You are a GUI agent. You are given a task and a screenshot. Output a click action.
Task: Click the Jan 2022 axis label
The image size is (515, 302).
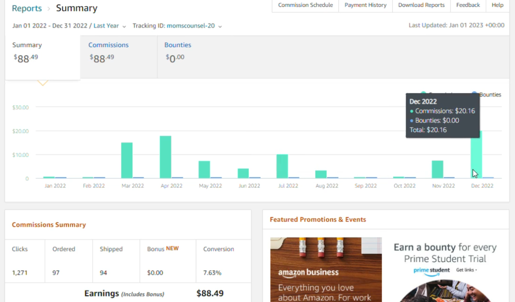(x=55, y=186)
